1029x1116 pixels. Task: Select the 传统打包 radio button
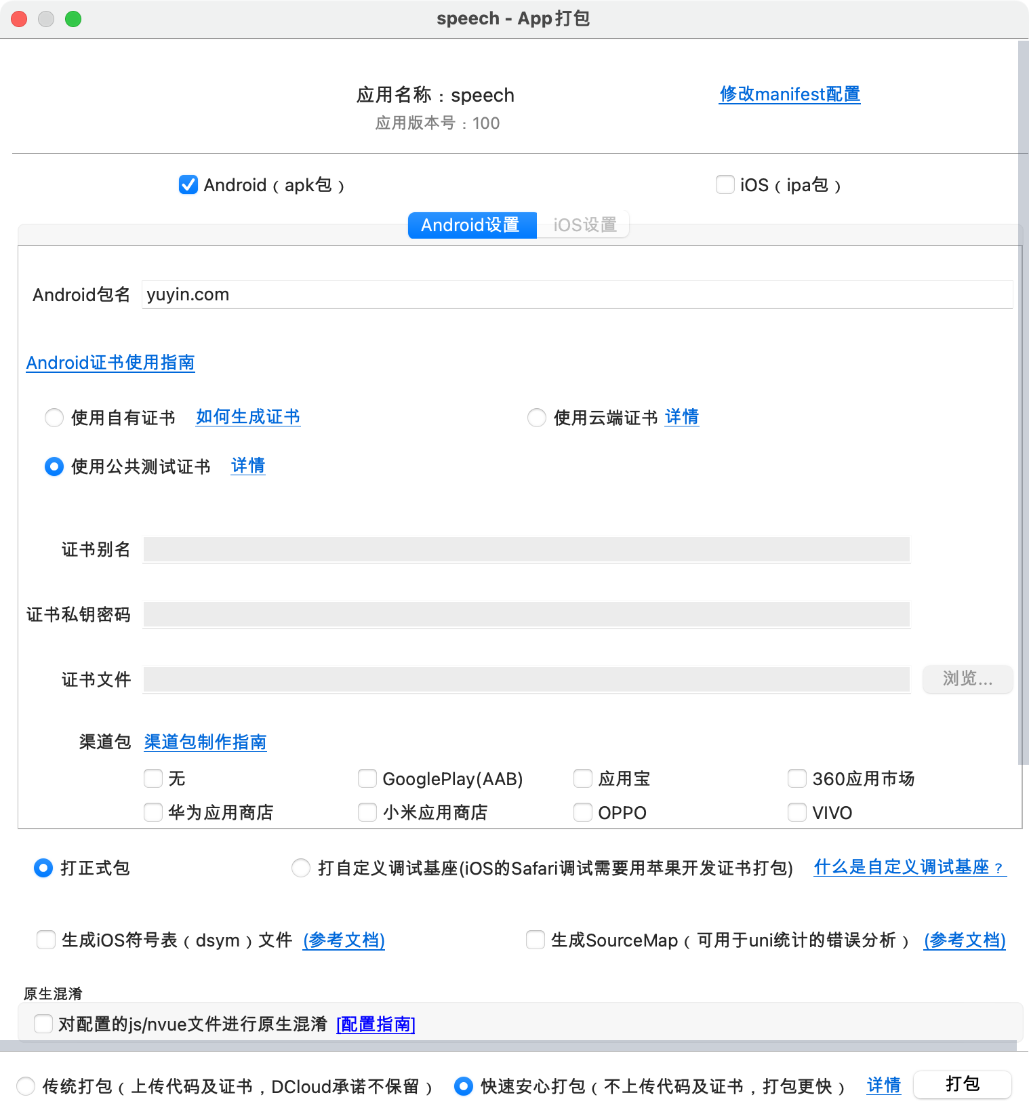click(26, 1086)
